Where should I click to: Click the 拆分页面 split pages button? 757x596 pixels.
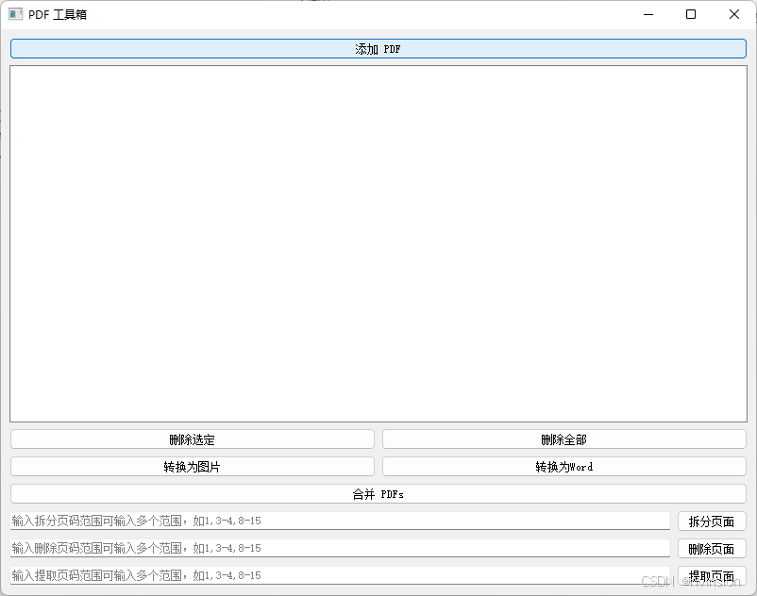click(712, 521)
